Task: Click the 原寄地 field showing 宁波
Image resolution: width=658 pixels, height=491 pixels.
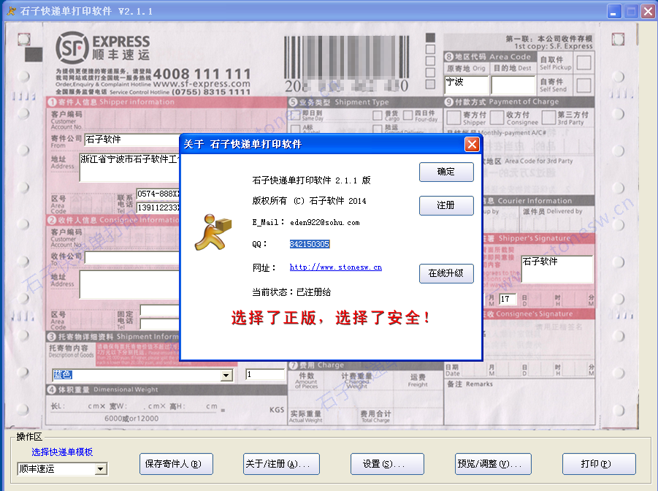Action: click(x=467, y=85)
